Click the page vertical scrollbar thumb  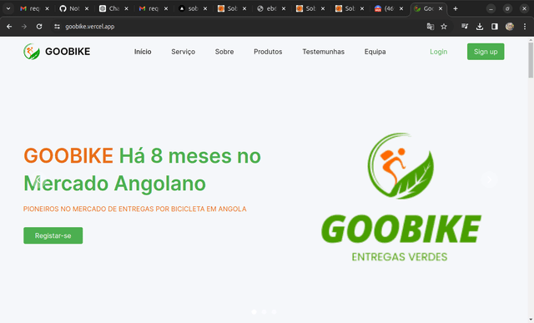pos(531,60)
